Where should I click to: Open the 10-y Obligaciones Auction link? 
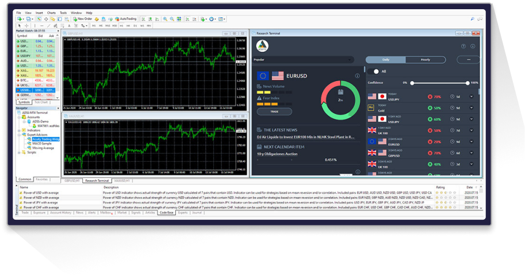click(x=277, y=154)
